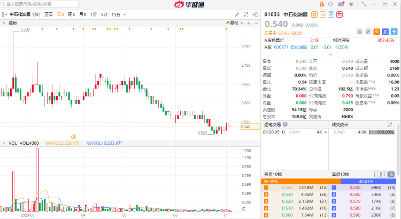Click the 09:20:35 tick trade row
Image resolution: width=401 pixels, height=219 pixels.
295,132
